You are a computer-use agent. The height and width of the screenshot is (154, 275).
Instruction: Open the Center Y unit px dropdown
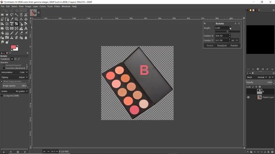coord(235,40)
